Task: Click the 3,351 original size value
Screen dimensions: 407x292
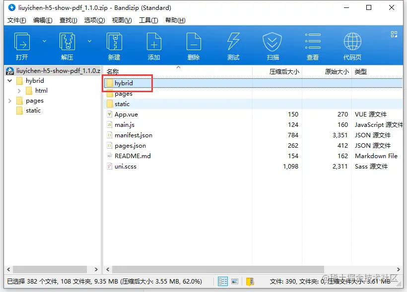Action: [x=340, y=135]
